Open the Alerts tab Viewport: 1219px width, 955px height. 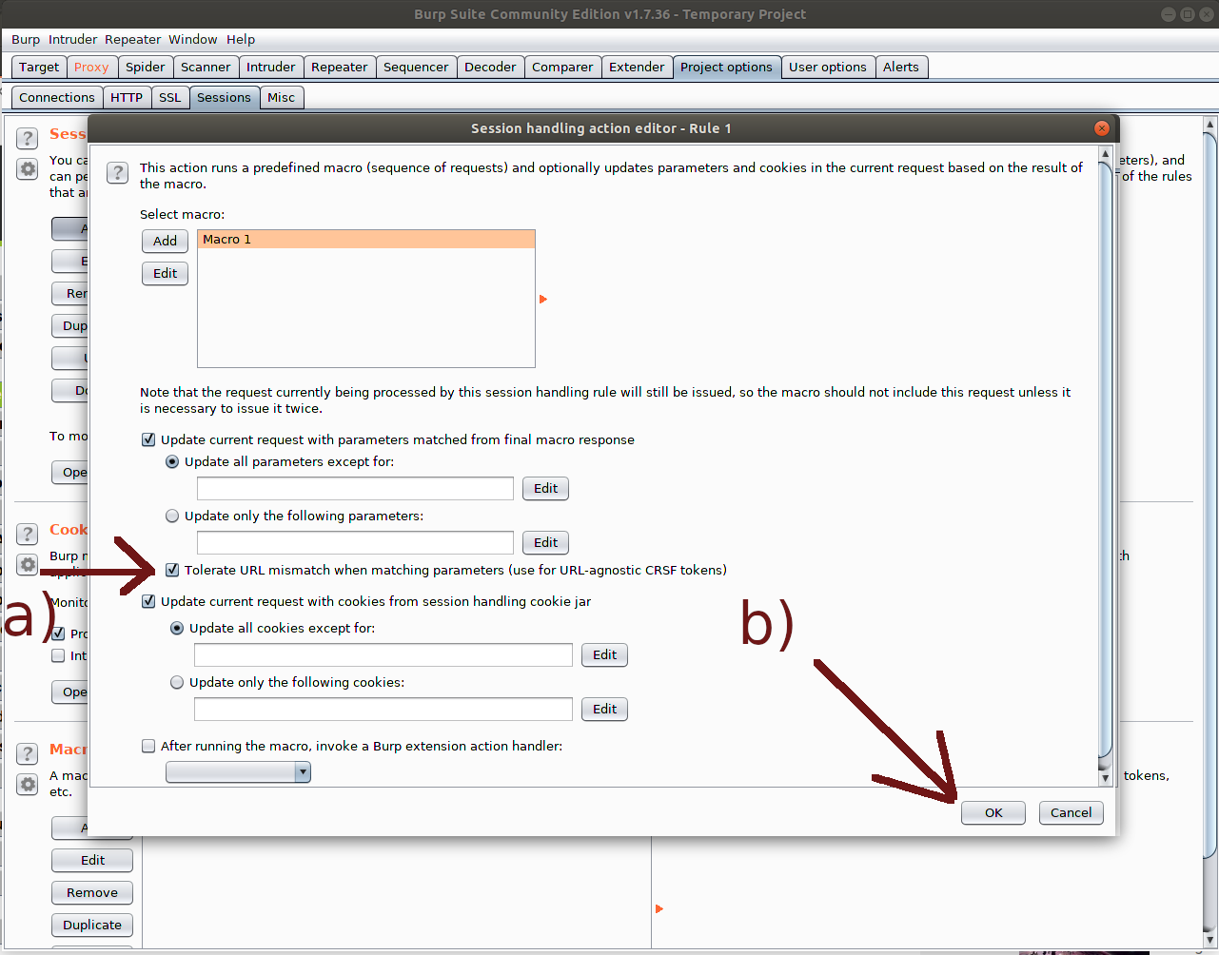[901, 67]
